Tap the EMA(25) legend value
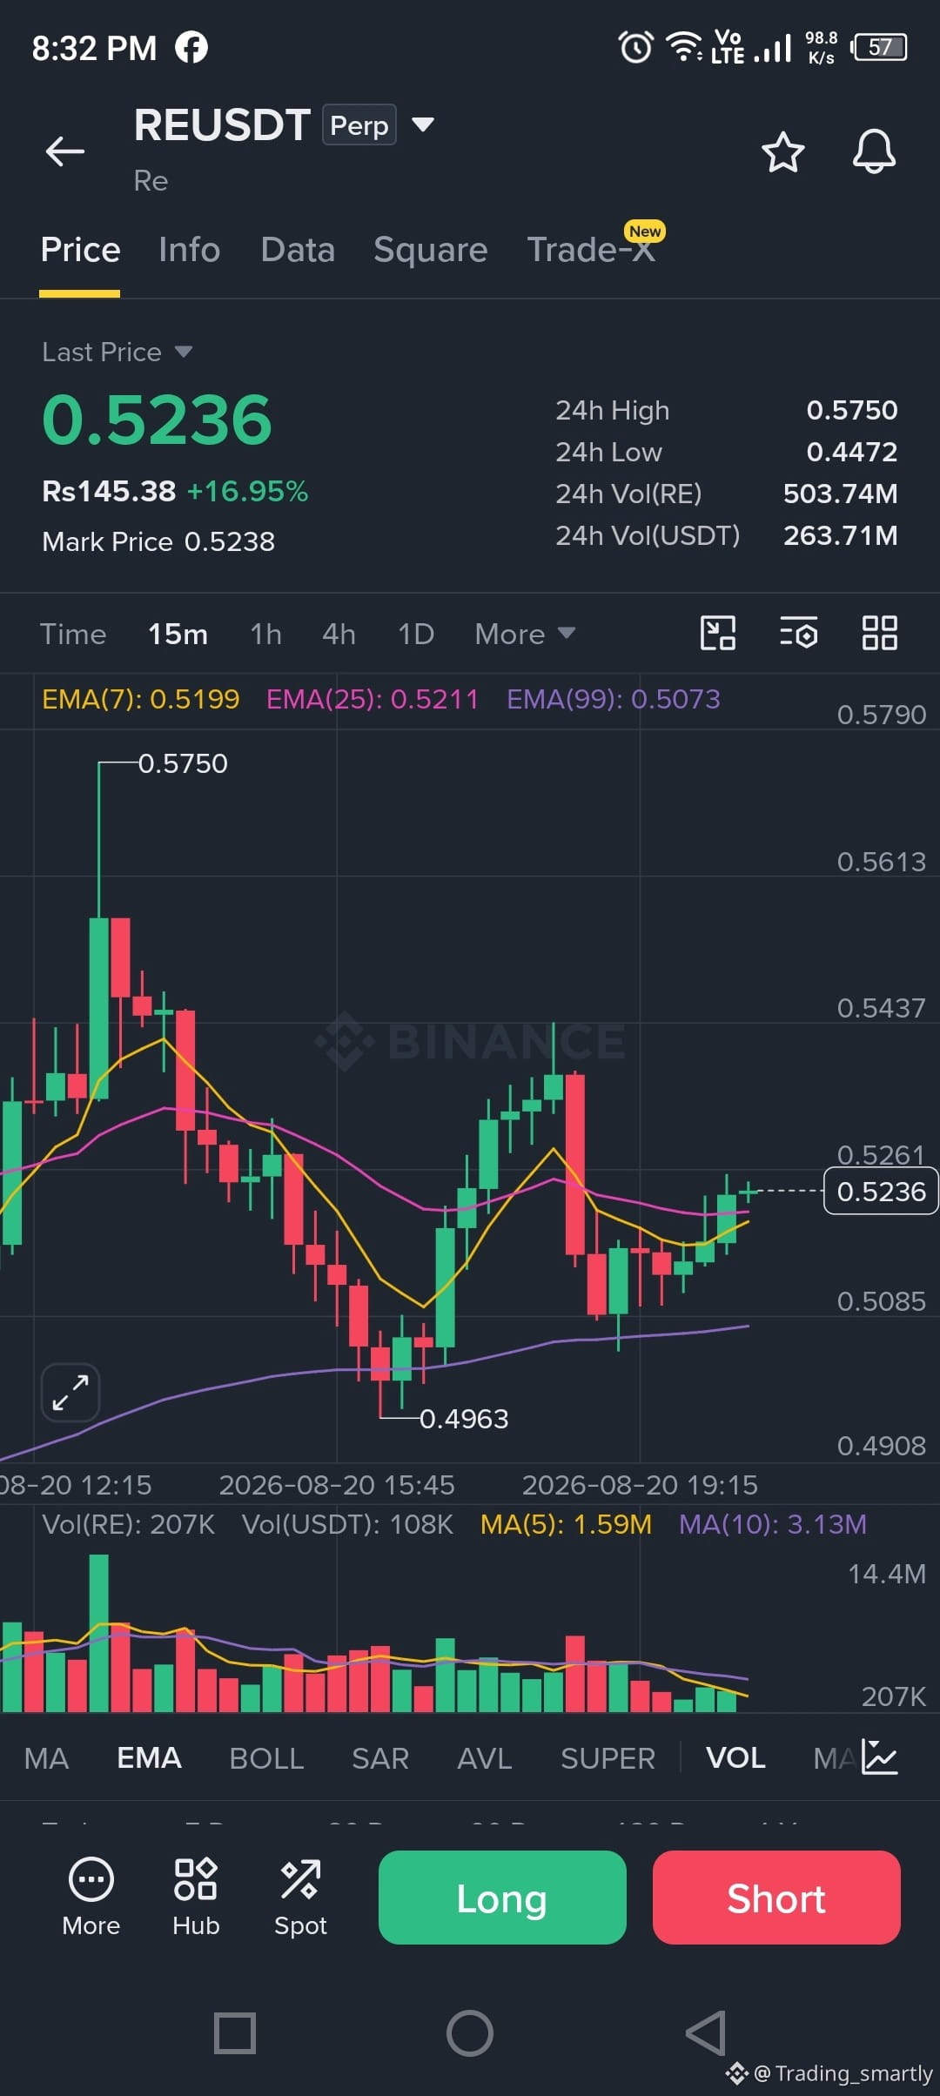Screen dimensions: 940x2096 tap(372, 699)
